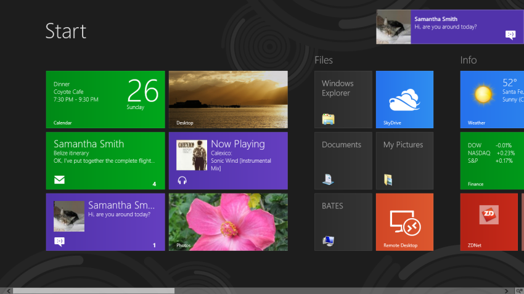
Task: Click the Mail envelope icon on Samantha Smith tile
Action: pos(60,181)
